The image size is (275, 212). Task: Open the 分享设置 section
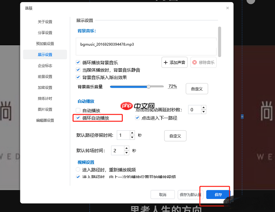[45, 33]
